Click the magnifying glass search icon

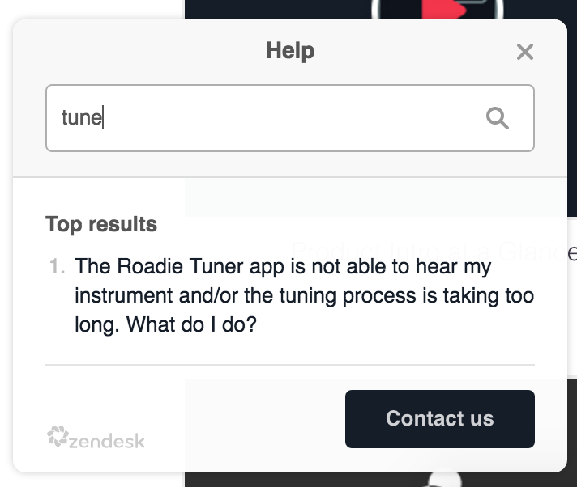pos(497,118)
